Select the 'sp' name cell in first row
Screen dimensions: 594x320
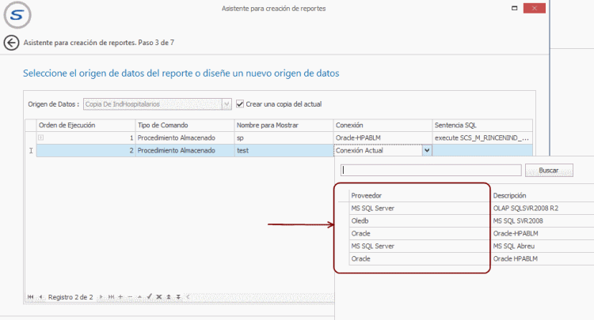point(283,137)
